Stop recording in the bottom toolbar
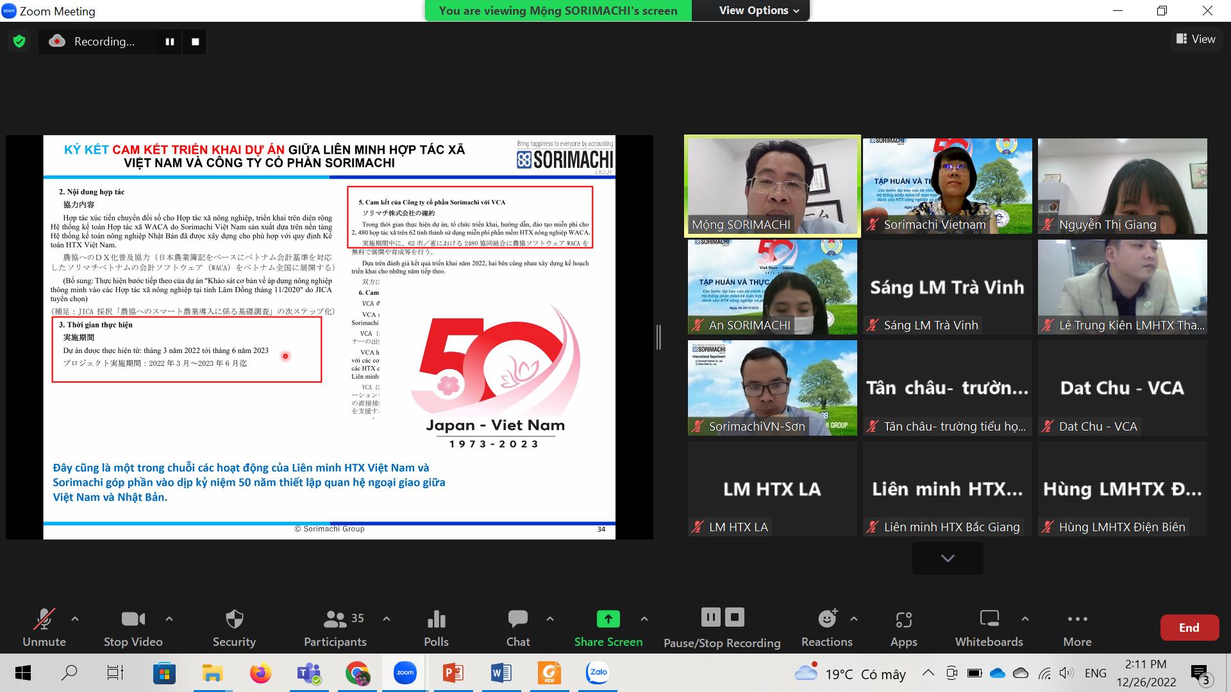 [734, 617]
